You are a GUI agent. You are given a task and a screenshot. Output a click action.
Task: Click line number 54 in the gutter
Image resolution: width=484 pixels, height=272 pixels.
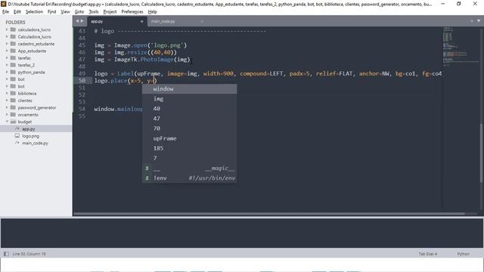(x=82, y=109)
